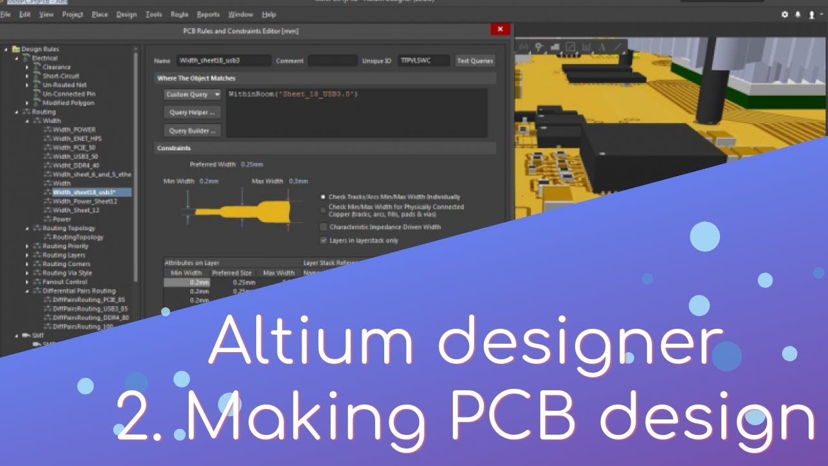Open the Edit menu
828x466 pixels.
tap(25, 14)
